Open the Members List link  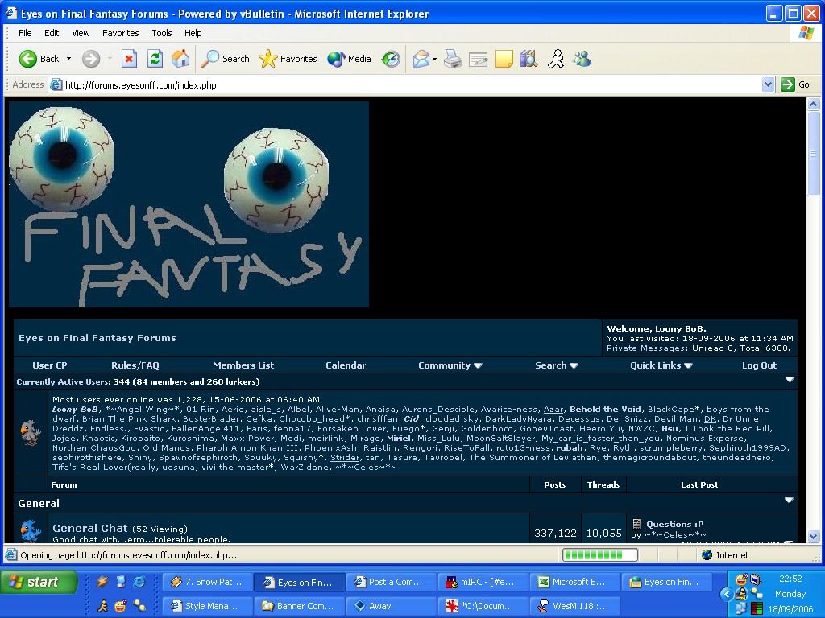pos(243,365)
